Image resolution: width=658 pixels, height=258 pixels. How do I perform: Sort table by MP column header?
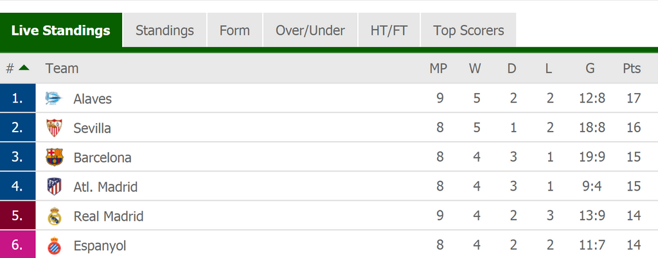pyautogui.click(x=438, y=69)
